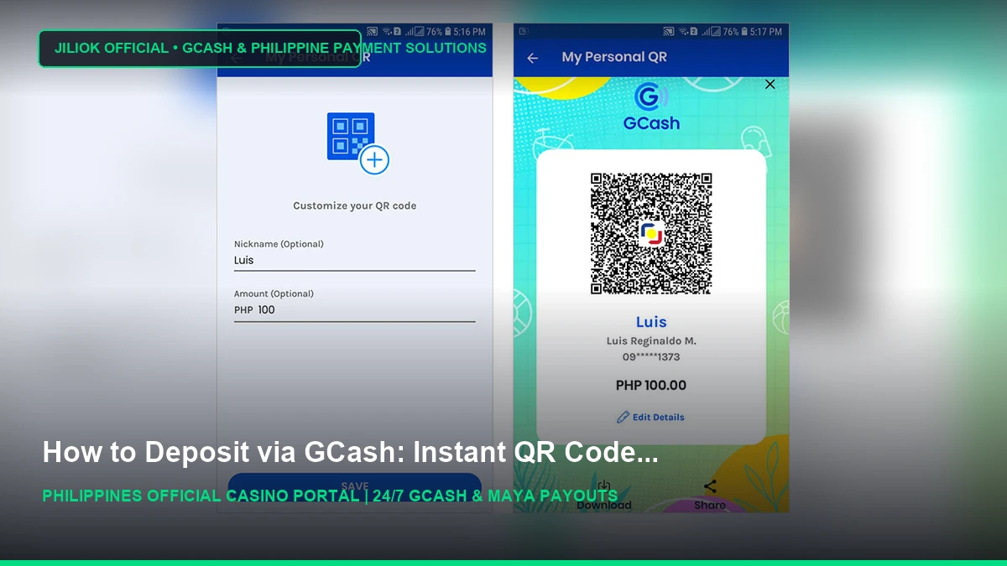The width and height of the screenshot is (1007, 566).
Task: Click the blue 'Luis' nickname on the QR card
Action: (x=651, y=322)
